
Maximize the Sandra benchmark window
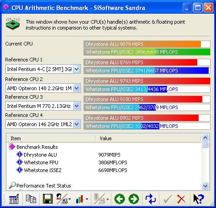point(198,7)
